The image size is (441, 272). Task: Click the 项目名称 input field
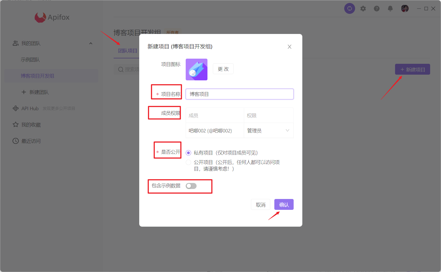tap(240, 94)
